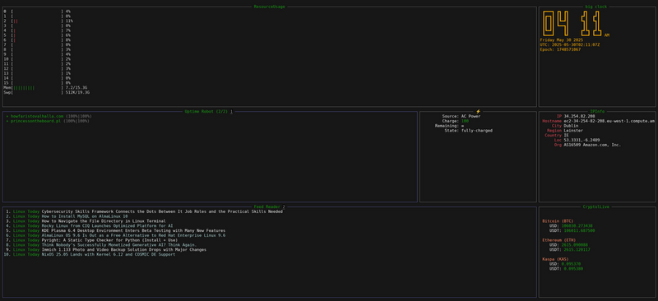658x301 pixels.
Task: Open the Cybersecurity Skills Framework article
Action: pyautogui.click(x=162, y=211)
